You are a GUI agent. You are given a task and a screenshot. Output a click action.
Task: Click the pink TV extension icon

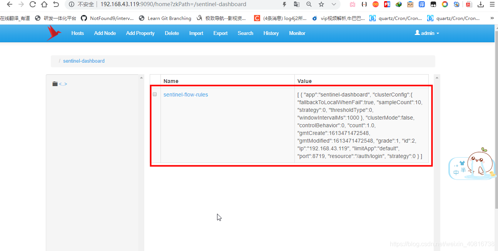(x=353, y=4)
